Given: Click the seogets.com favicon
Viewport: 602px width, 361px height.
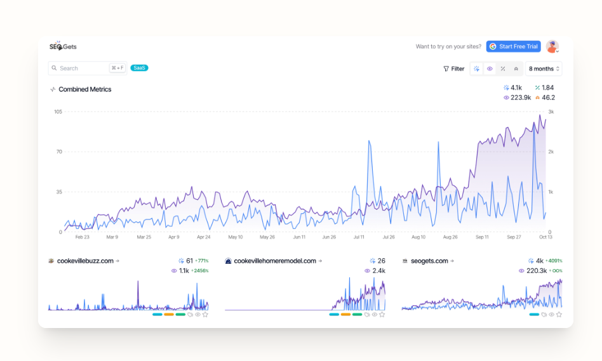Looking at the screenshot, I should pyautogui.click(x=405, y=261).
